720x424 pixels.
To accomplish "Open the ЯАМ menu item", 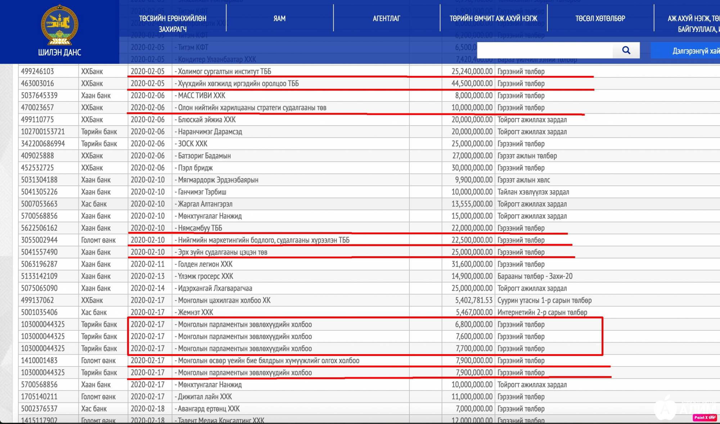I will 279,18.
